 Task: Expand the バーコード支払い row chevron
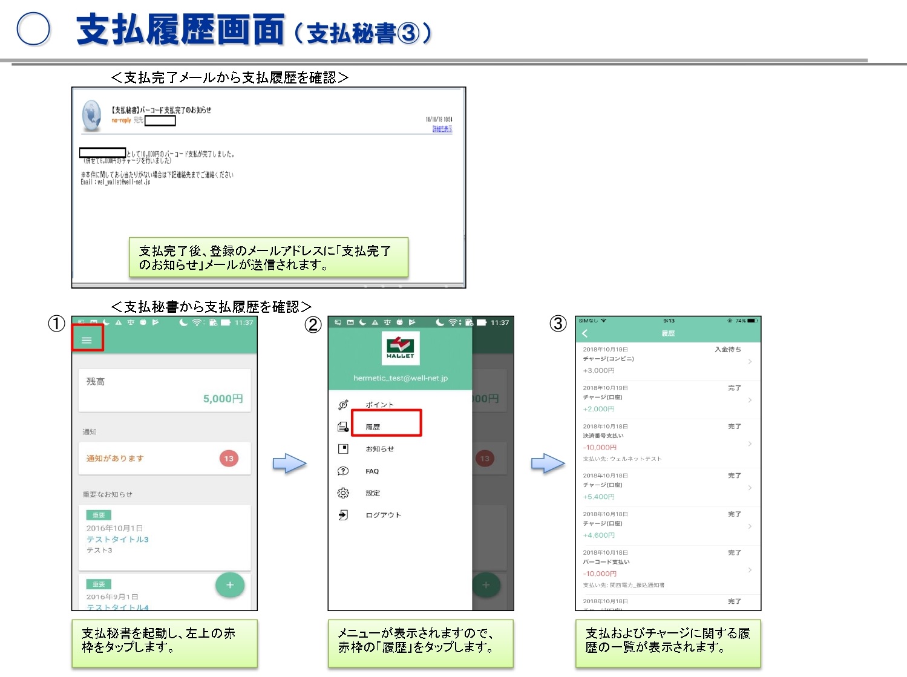click(x=750, y=570)
